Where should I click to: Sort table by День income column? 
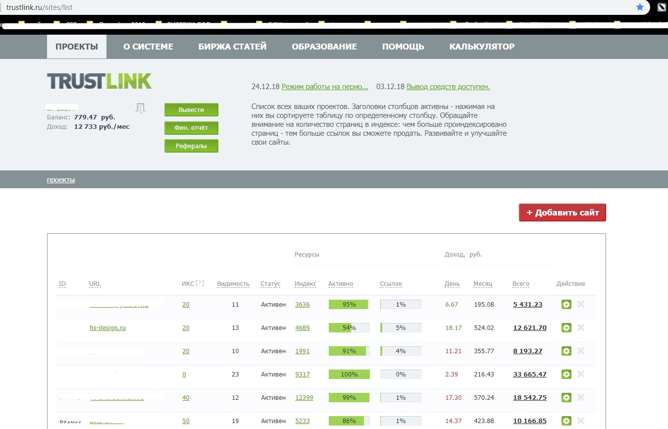click(x=452, y=284)
